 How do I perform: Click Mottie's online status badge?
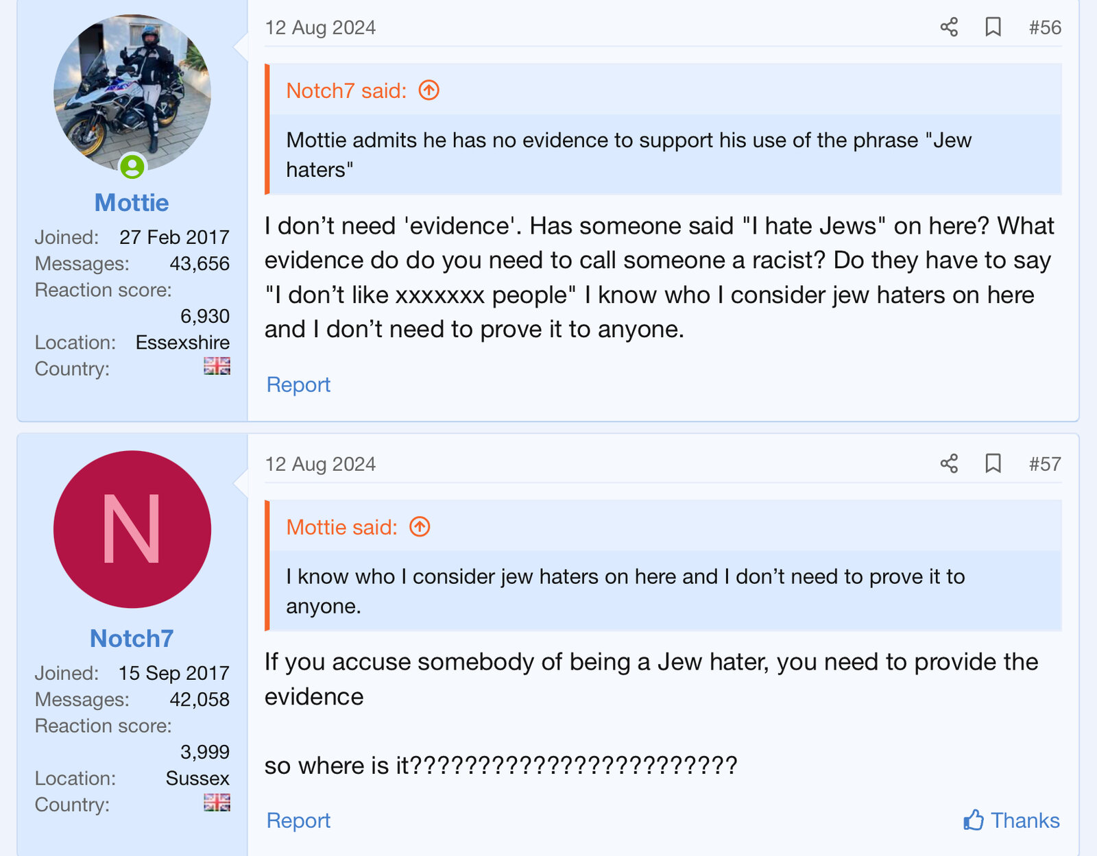tap(132, 166)
